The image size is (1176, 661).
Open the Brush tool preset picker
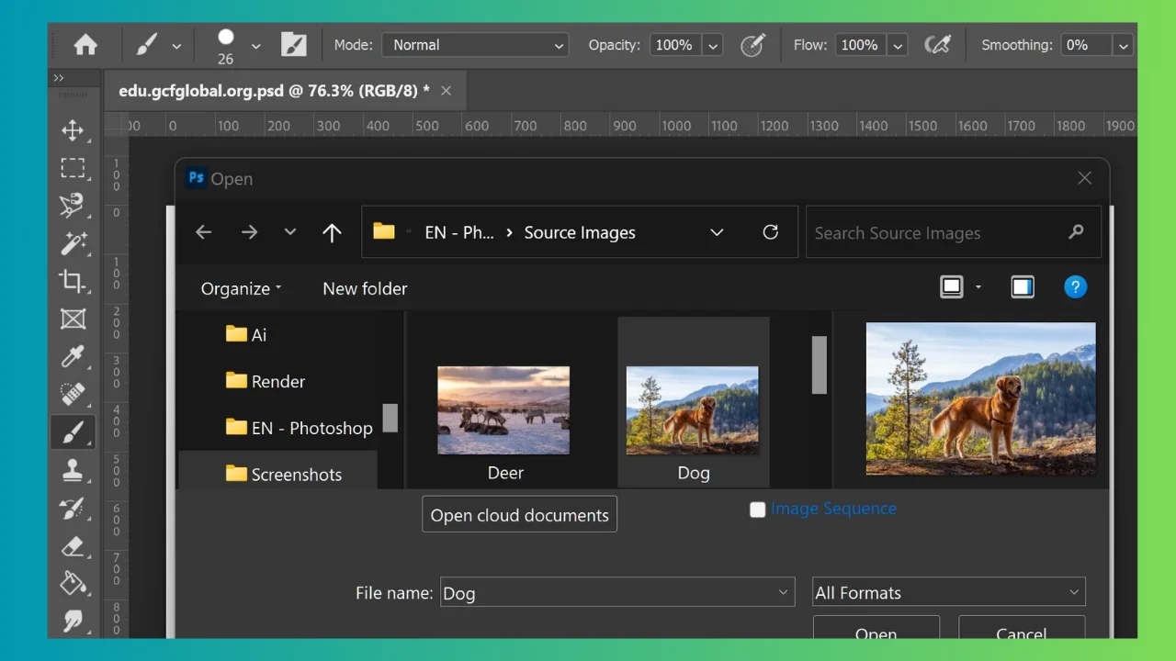(x=176, y=46)
